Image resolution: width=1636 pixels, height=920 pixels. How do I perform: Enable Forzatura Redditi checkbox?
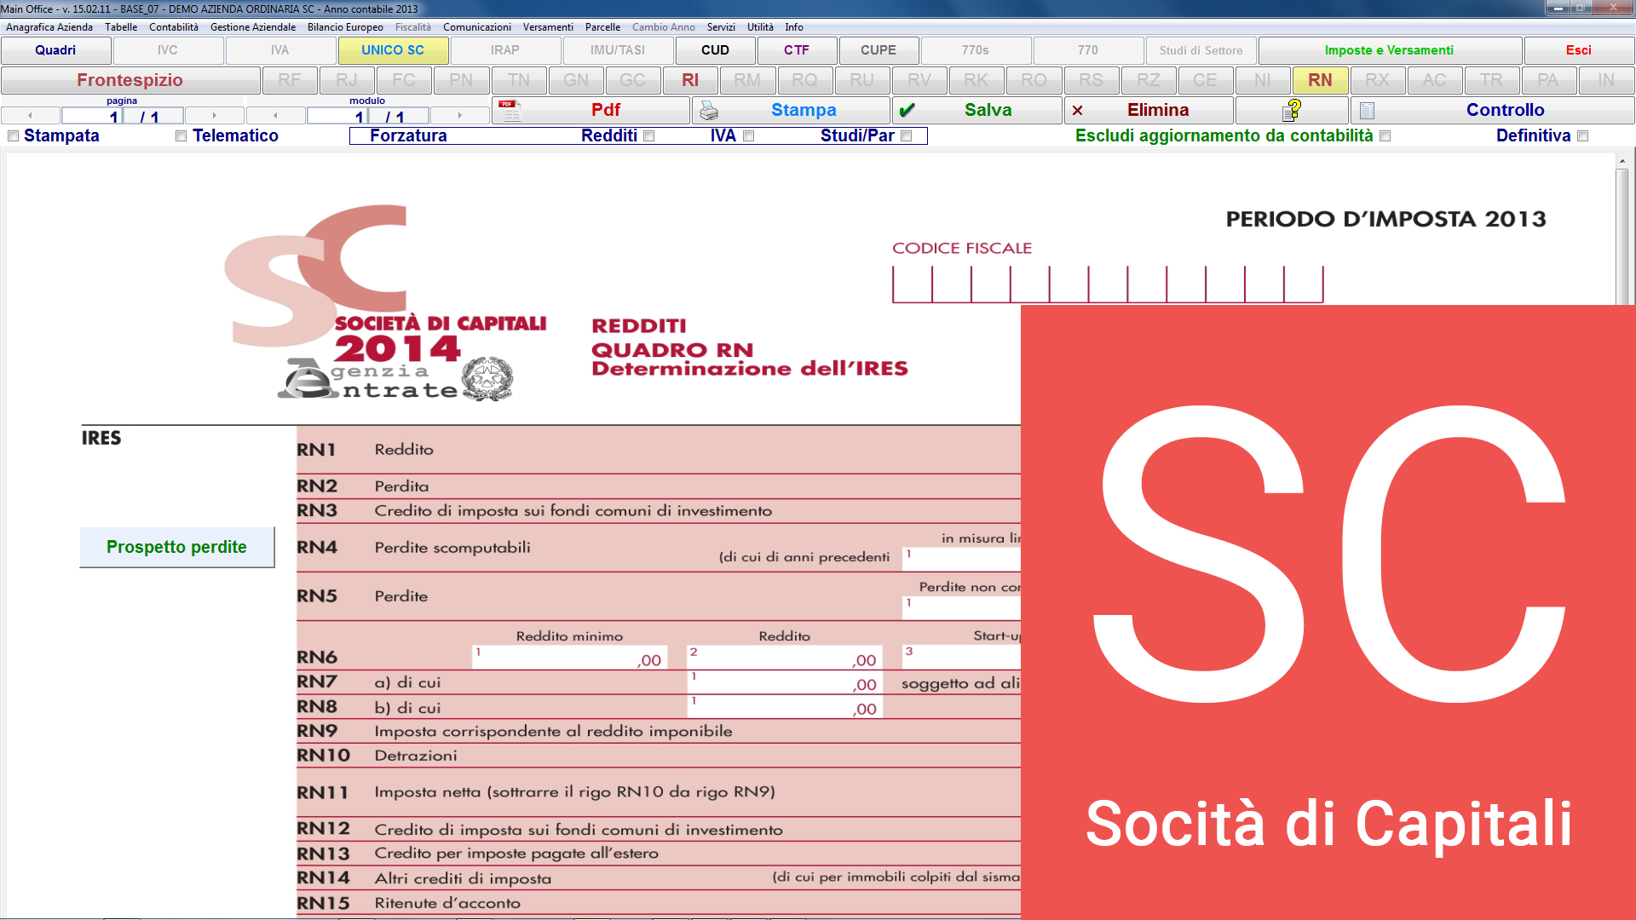[x=649, y=136]
